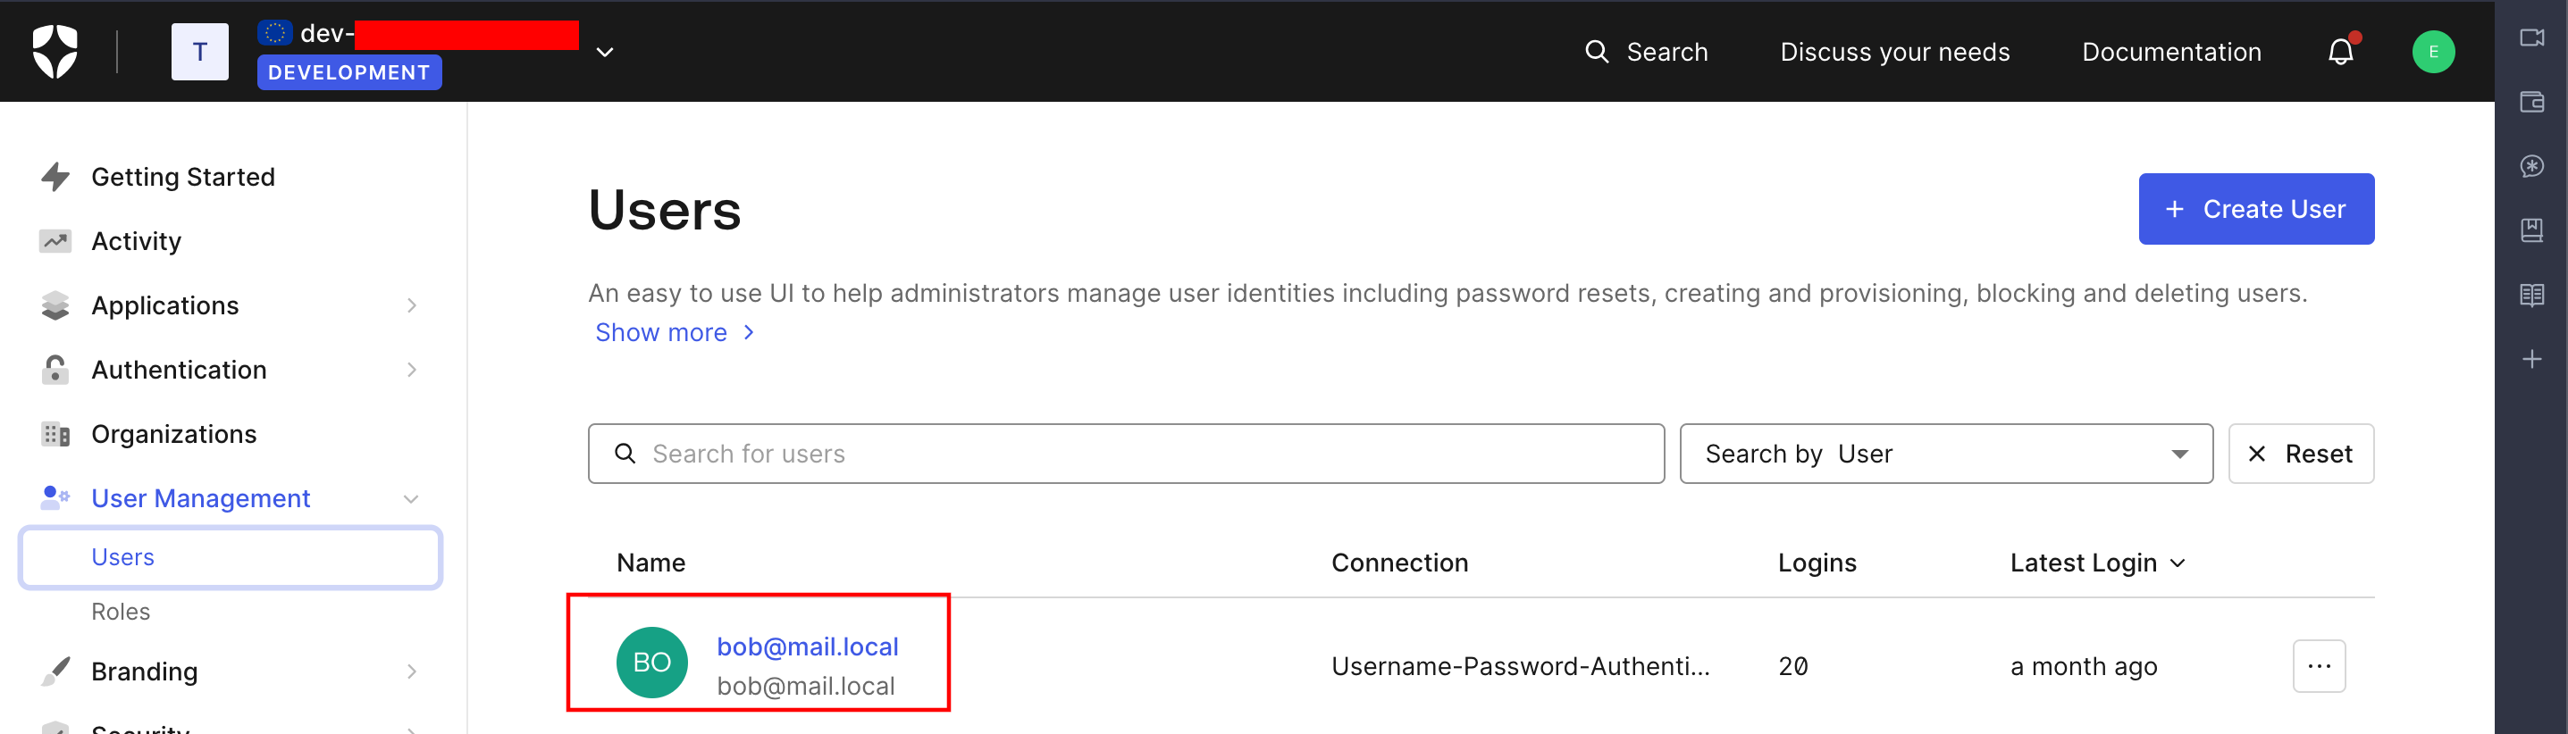Click plus icon in right side panel
The width and height of the screenshot is (2568, 734).
[x=2531, y=359]
